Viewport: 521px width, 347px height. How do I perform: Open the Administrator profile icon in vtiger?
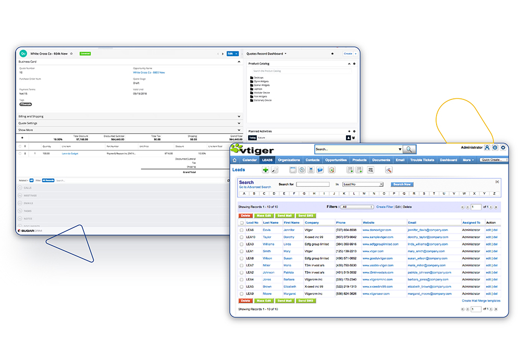pos(487,148)
